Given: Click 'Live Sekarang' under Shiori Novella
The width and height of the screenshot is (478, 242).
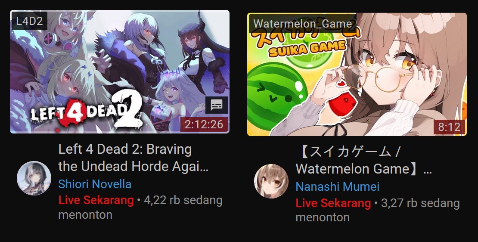Looking at the screenshot, I should [96, 200].
